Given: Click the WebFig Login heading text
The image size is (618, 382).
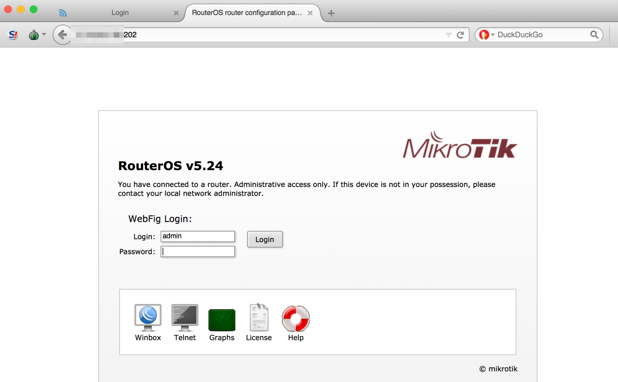Looking at the screenshot, I should (x=160, y=219).
